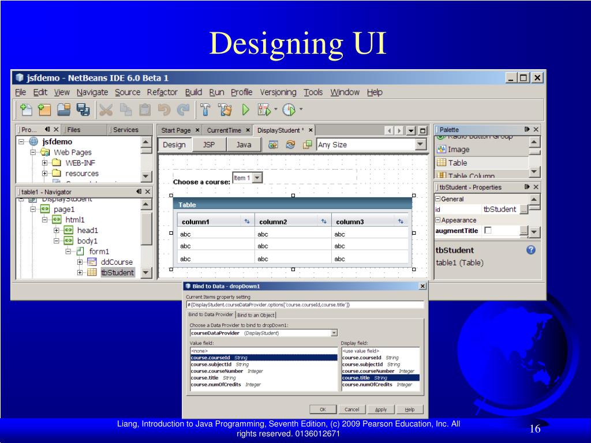Click sort icon on column2 header

click(324, 221)
